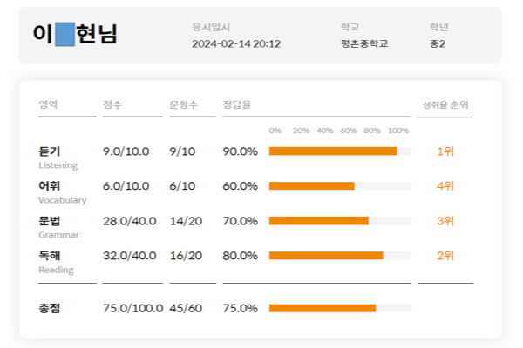Viewport: 523px width, 348px height.
Task: Click the Listening 90.0% progress bar
Action: click(340, 151)
